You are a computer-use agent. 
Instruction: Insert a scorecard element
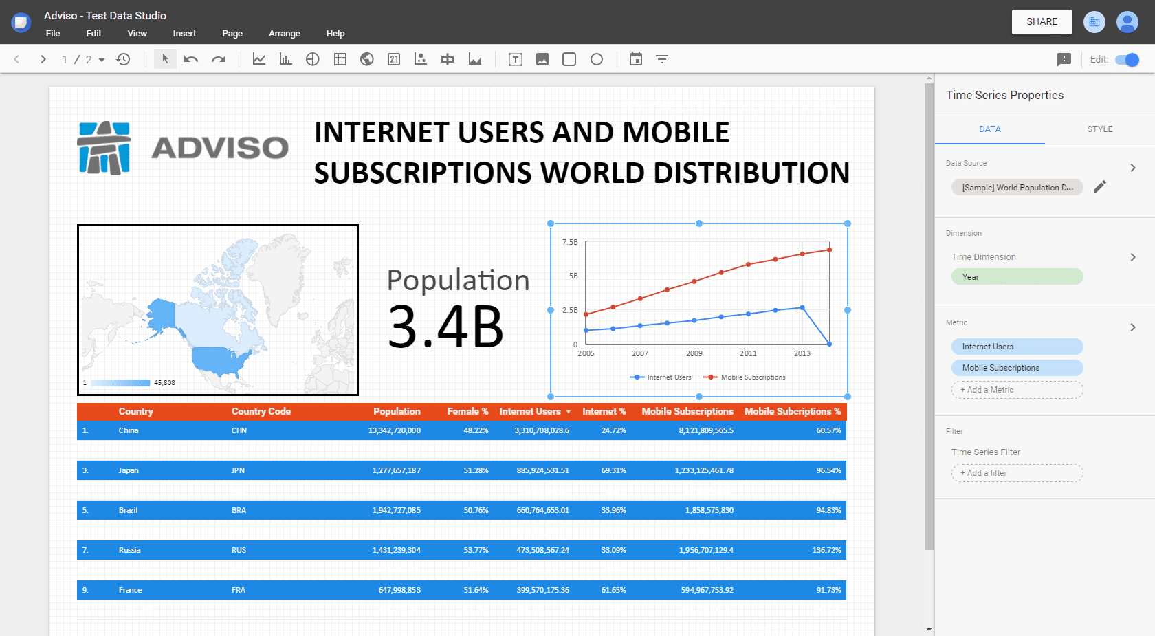coord(394,59)
